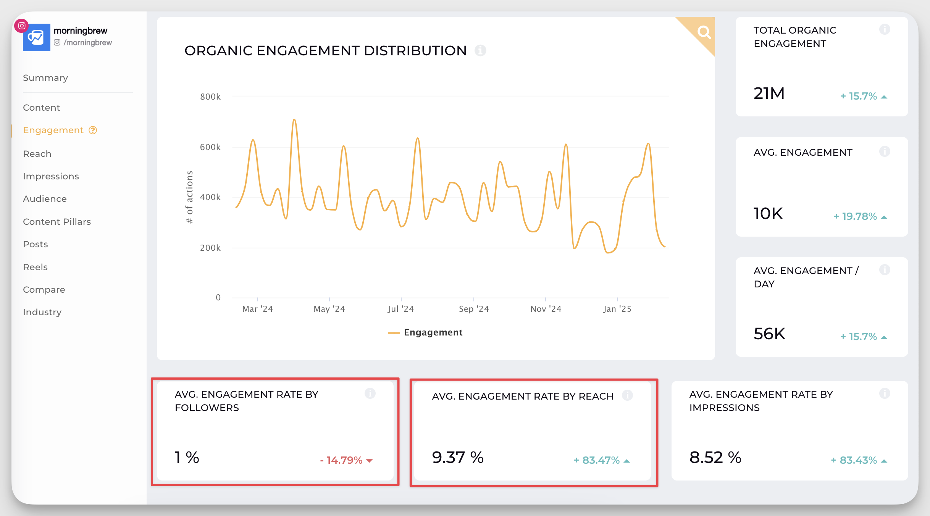Click the 1 % engagement rate by followers value

[187, 457]
